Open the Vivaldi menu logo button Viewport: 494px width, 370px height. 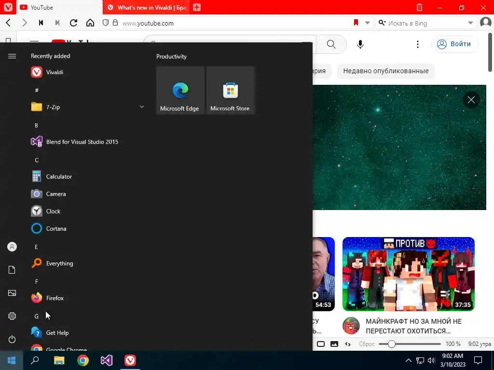pos(8,7)
